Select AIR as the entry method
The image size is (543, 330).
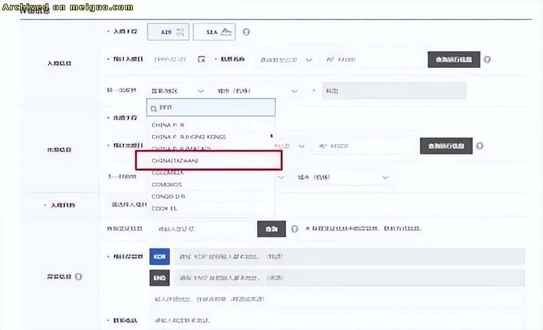point(168,32)
